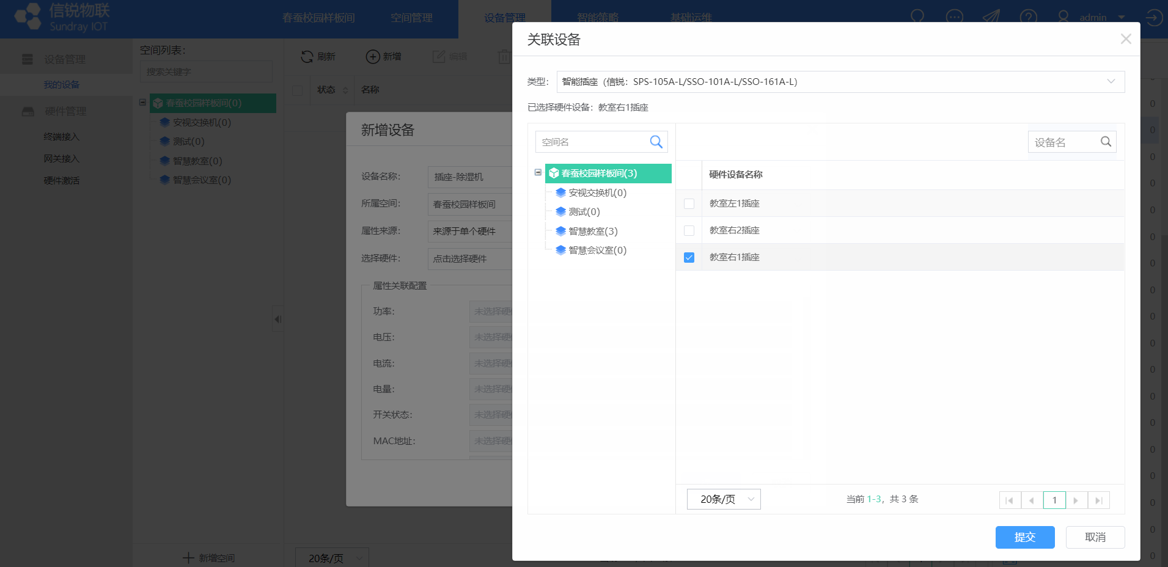1168x567 pixels.
Task: Select 智慧会议室(0) in dialog space tree
Action: point(597,250)
